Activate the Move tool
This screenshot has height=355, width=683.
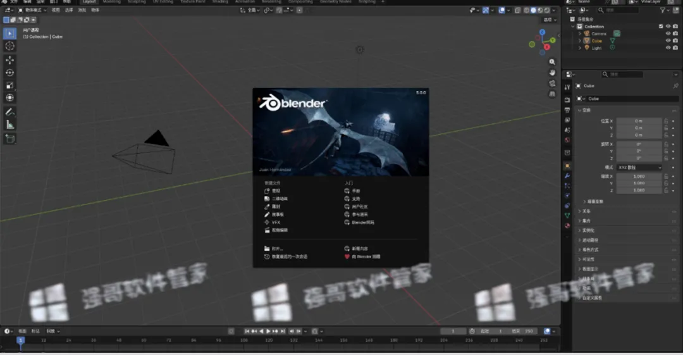[x=9, y=59]
